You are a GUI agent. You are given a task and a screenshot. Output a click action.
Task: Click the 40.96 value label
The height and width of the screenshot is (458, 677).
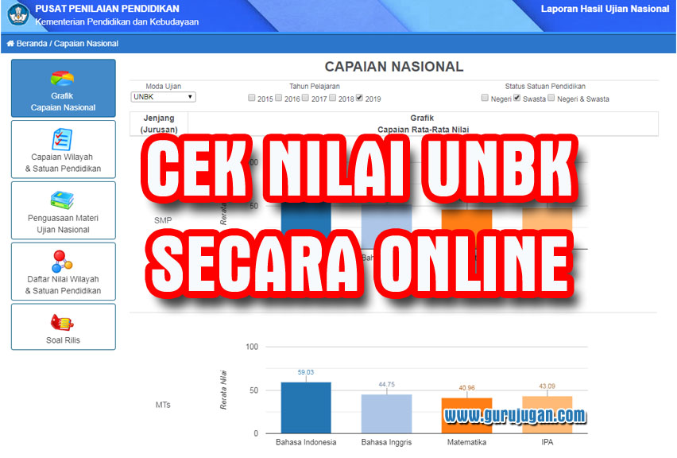466,388
